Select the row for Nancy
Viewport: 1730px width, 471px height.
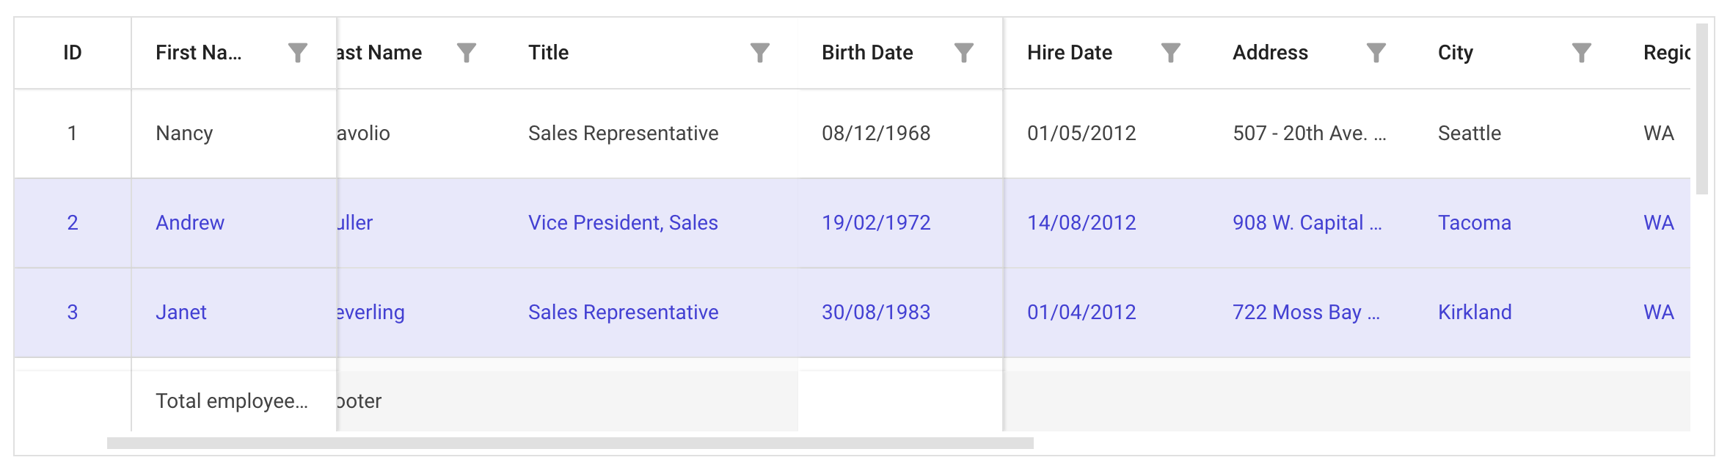point(184,134)
